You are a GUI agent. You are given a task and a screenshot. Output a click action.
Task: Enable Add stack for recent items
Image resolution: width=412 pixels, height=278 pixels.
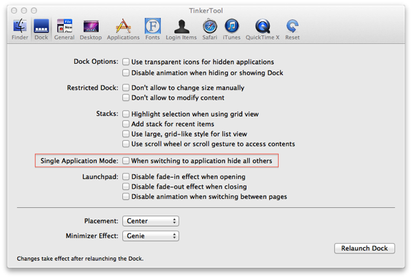126,124
